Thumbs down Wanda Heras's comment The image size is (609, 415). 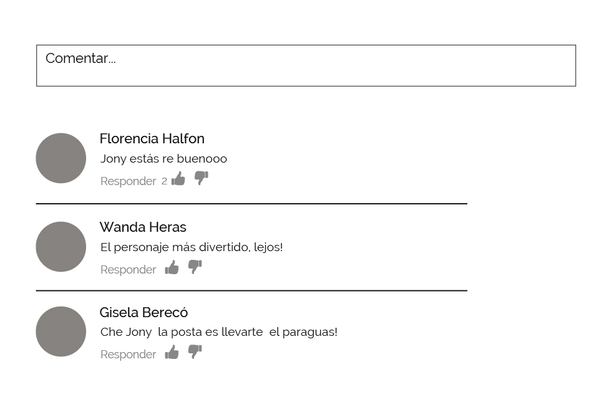[x=195, y=267]
